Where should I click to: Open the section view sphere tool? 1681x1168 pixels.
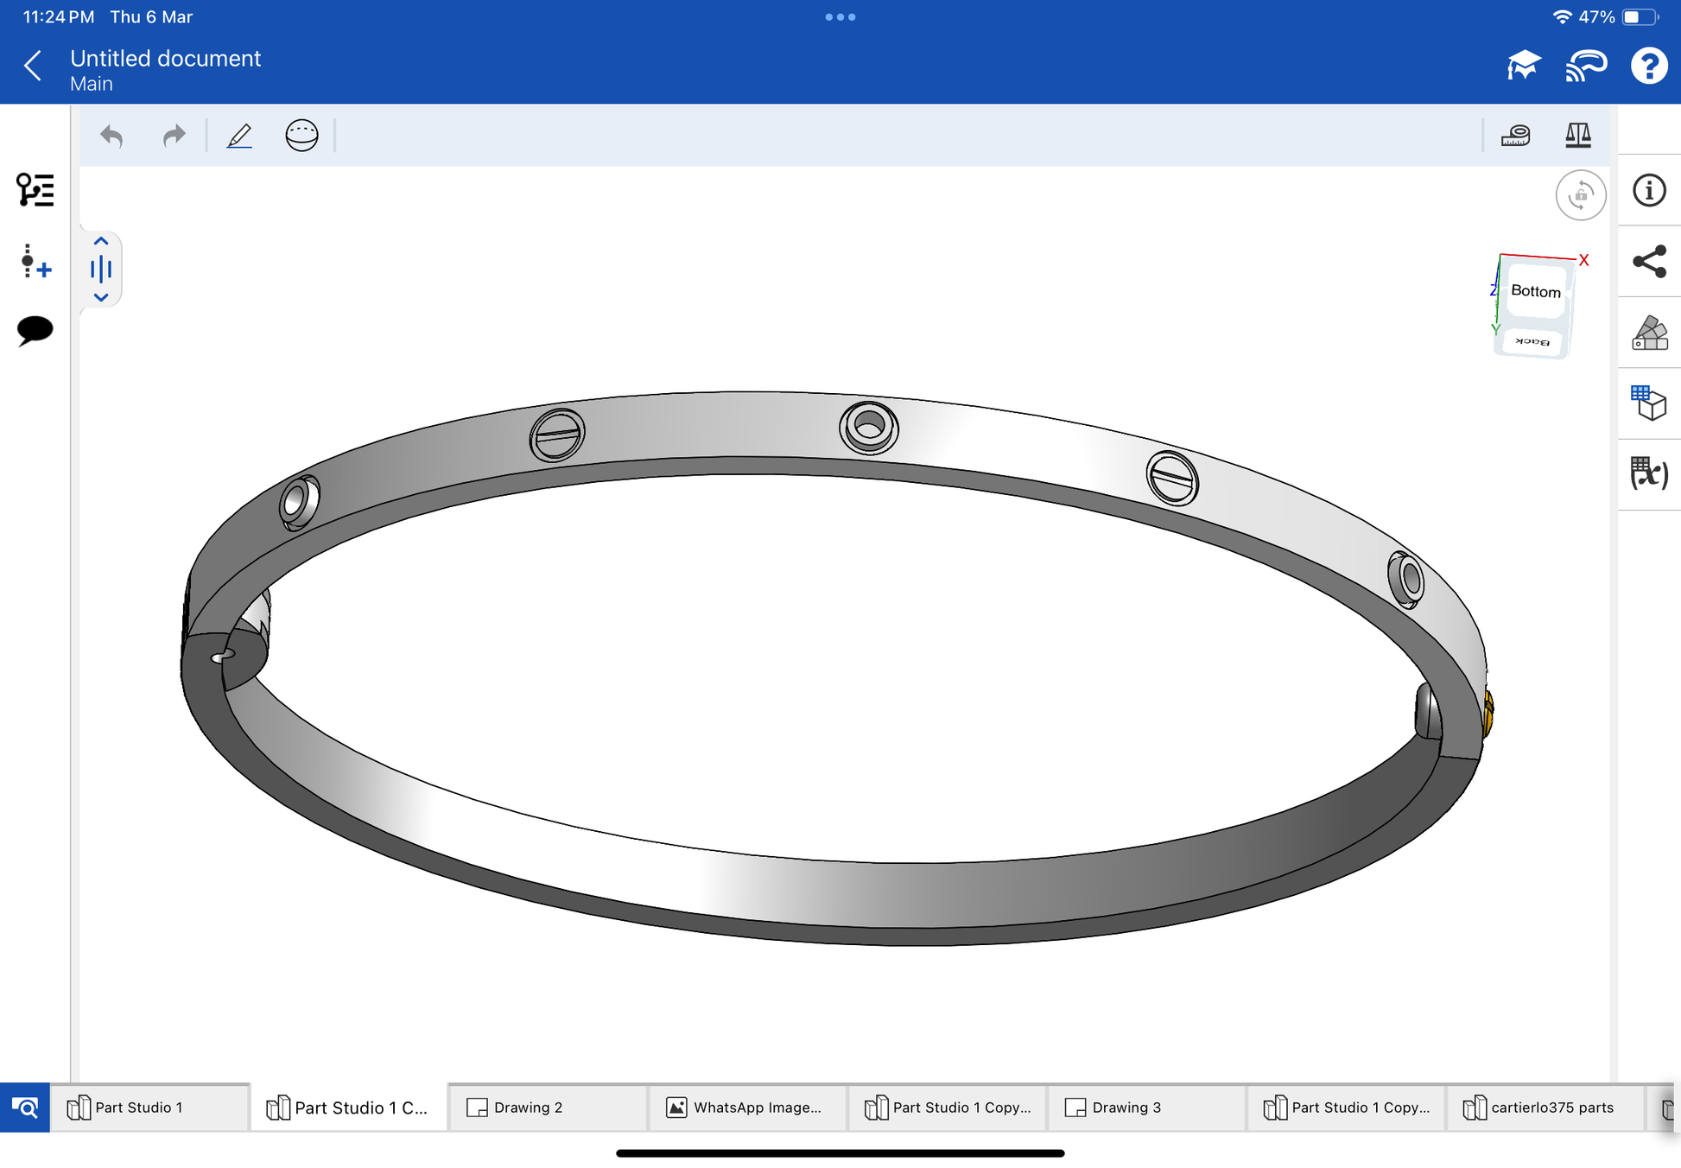301,136
